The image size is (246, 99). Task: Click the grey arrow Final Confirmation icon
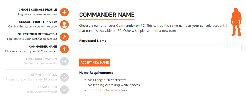[64, 61]
